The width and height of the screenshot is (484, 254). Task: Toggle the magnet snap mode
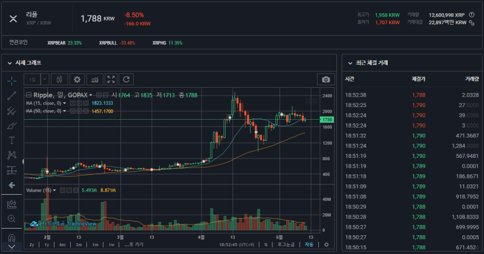click(11, 238)
